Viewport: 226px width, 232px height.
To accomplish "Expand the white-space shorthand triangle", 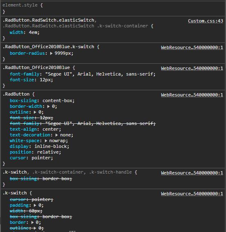I will (x=46, y=141).
